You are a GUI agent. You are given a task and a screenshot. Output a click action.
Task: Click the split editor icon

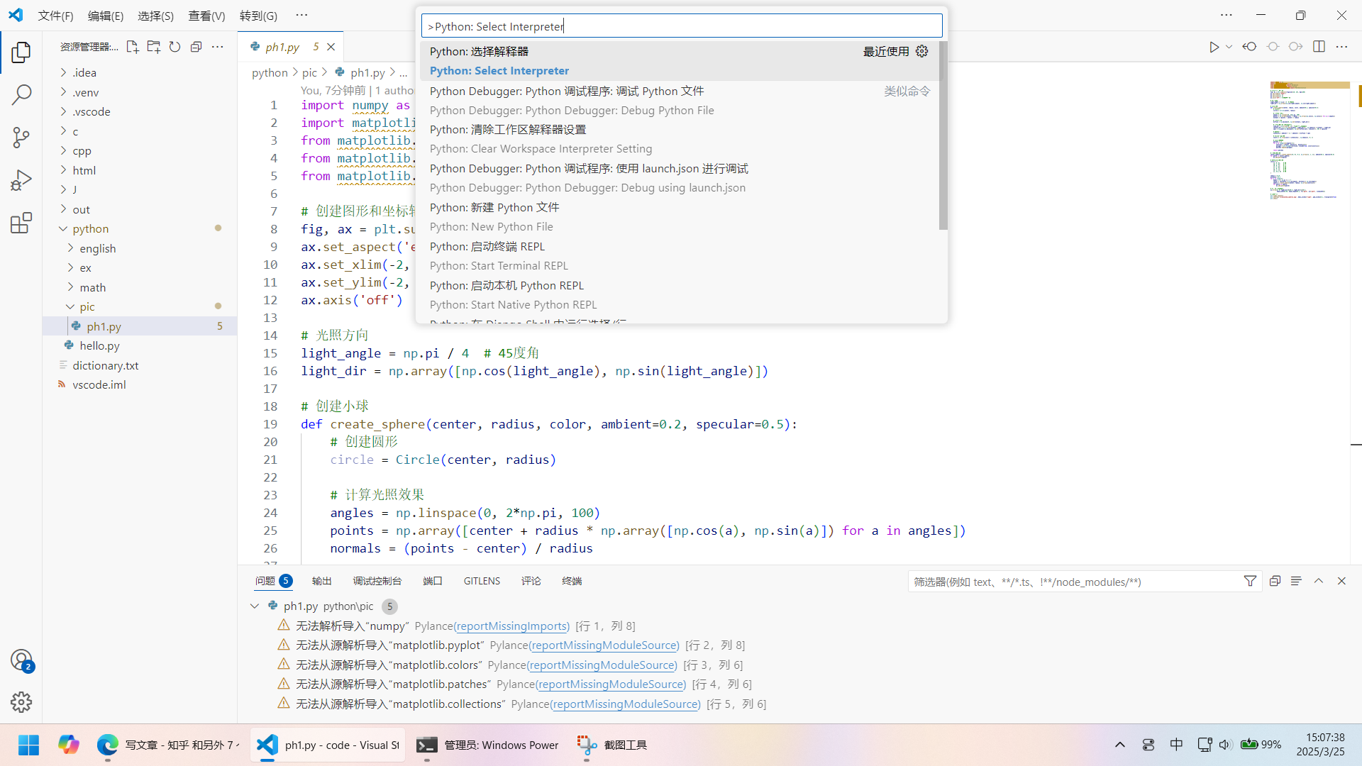coord(1319,47)
